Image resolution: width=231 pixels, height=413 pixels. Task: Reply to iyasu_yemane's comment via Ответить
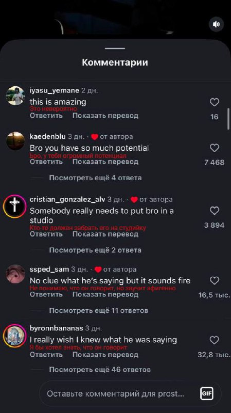46,116
